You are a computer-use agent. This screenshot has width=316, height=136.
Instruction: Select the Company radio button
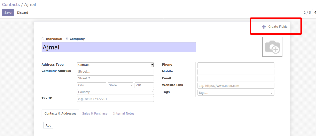[x=67, y=39]
